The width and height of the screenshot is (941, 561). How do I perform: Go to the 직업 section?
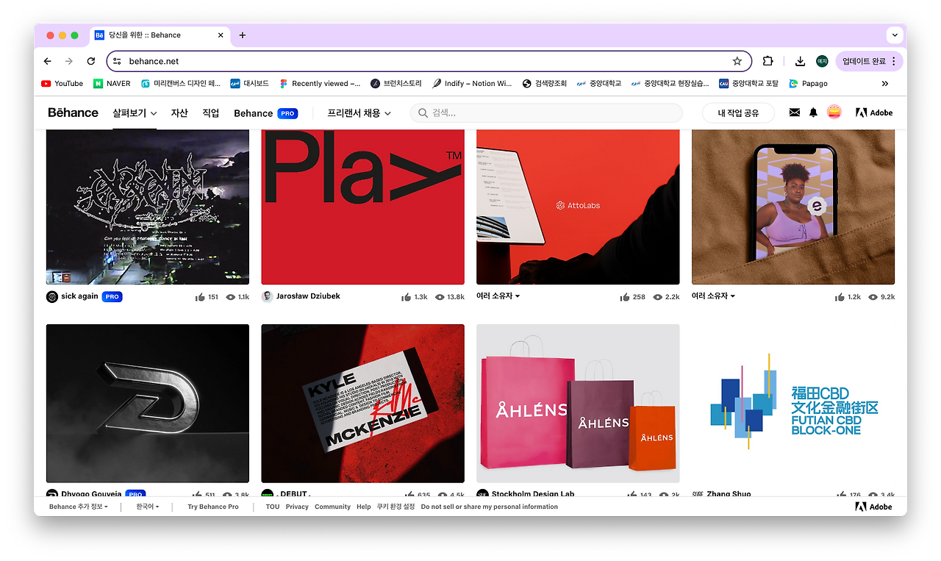pyautogui.click(x=211, y=112)
